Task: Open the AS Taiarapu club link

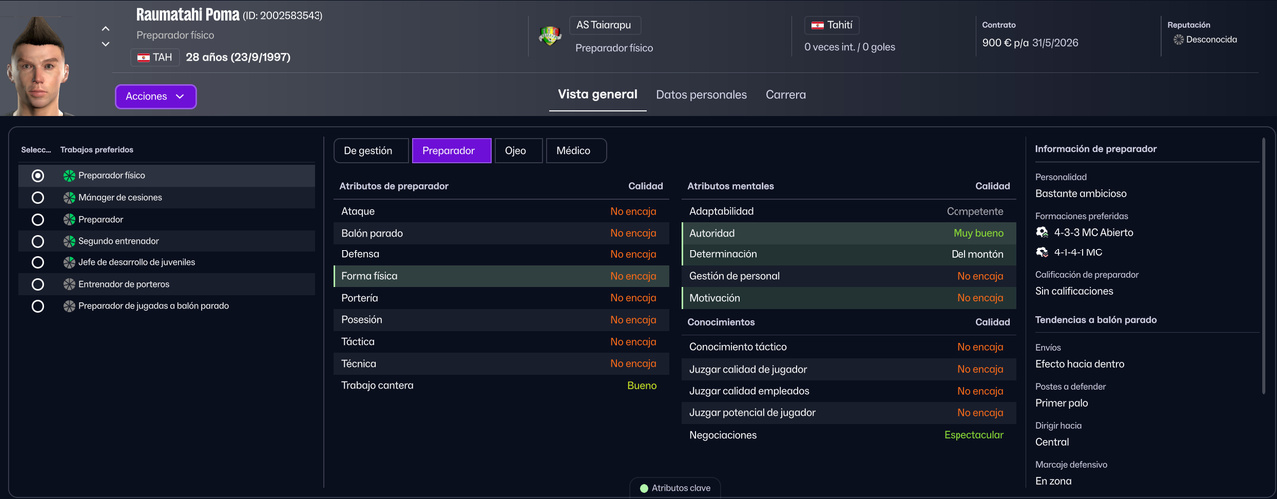Action: pos(604,26)
